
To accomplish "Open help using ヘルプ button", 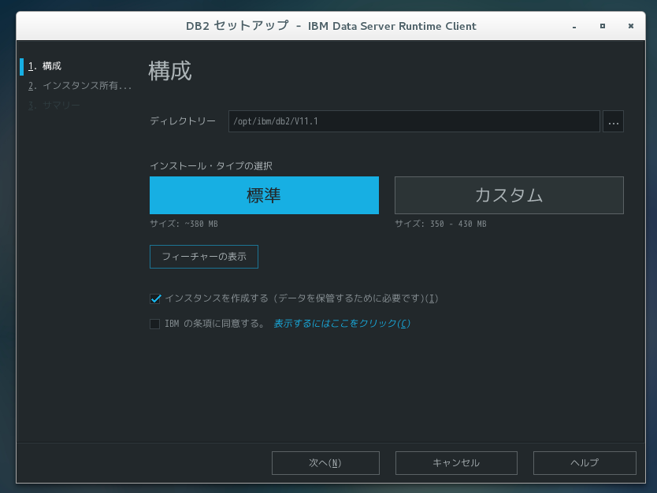I will [585, 462].
